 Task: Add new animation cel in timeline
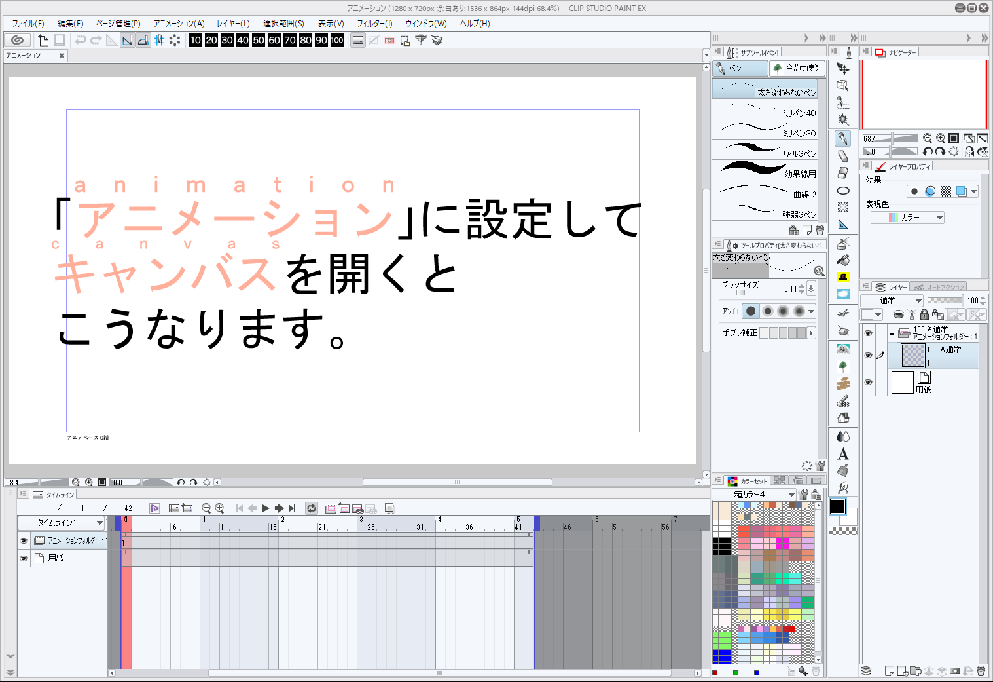[x=344, y=508]
